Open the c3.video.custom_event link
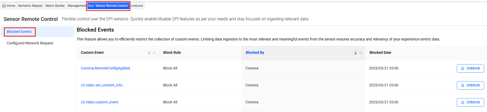 99,102
